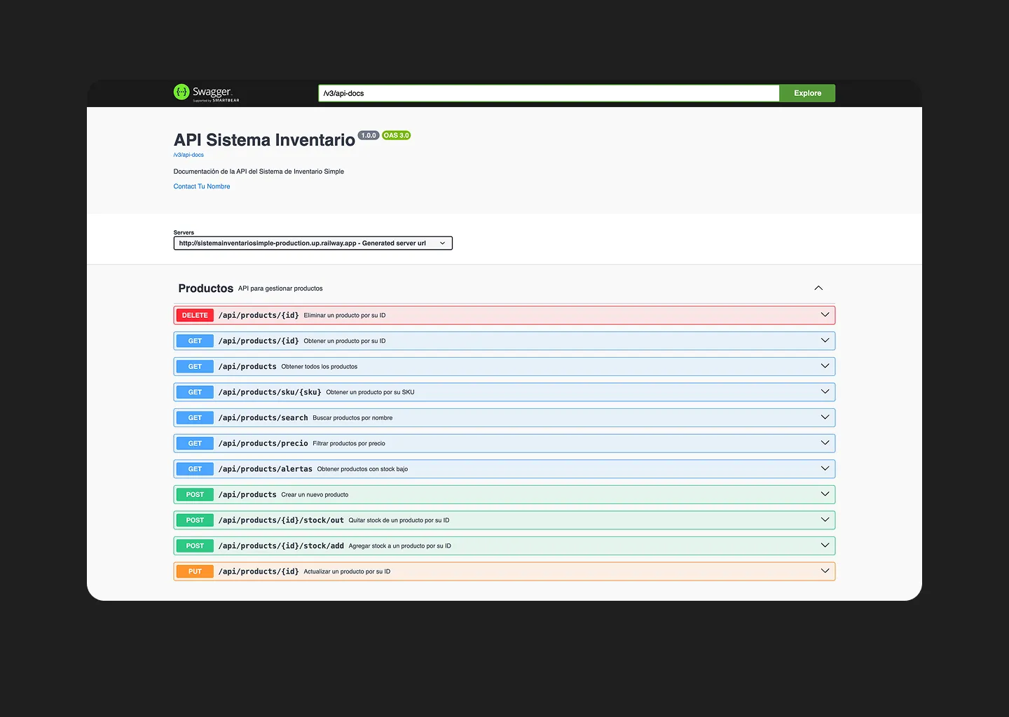Viewport: 1009px width, 717px height.
Task: Click 'Obtener todos los productos' description
Action: pyautogui.click(x=320, y=367)
